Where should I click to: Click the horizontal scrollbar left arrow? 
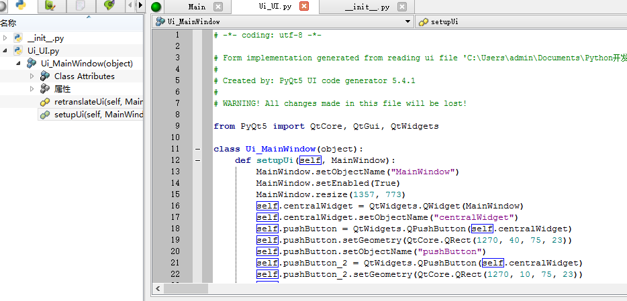click(x=157, y=289)
